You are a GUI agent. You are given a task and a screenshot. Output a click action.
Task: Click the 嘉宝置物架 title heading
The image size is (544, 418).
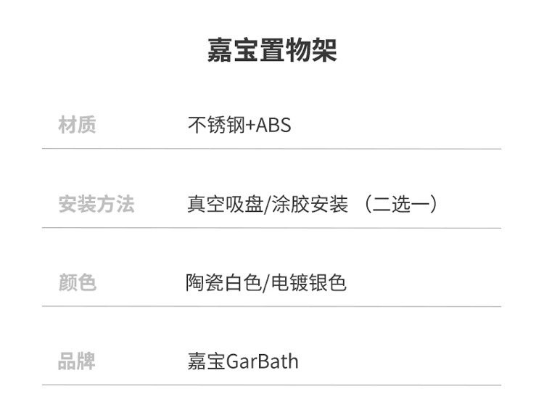click(271, 51)
